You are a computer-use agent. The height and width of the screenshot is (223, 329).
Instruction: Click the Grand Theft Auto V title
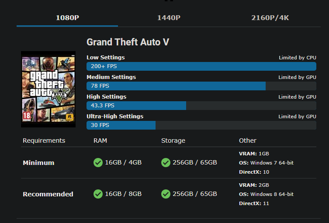(x=128, y=42)
